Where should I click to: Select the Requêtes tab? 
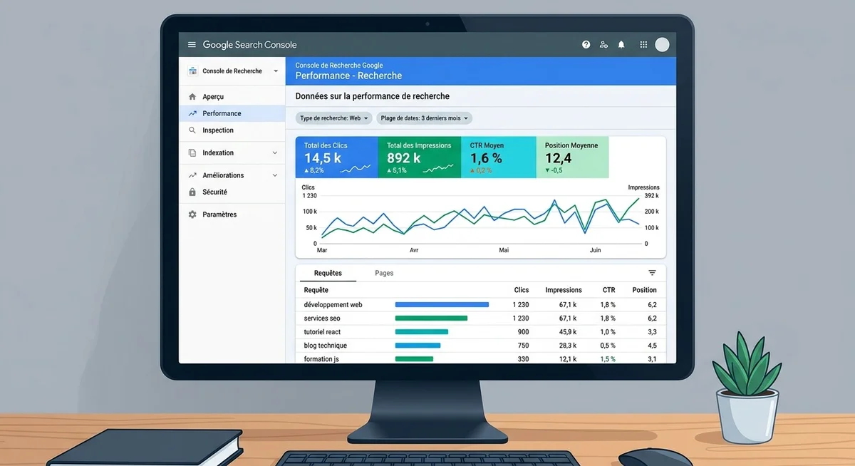point(327,273)
